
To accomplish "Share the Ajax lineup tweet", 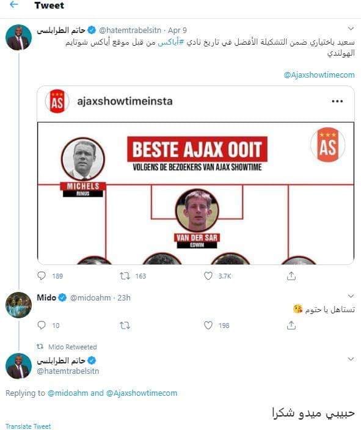I will click(x=291, y=276).
